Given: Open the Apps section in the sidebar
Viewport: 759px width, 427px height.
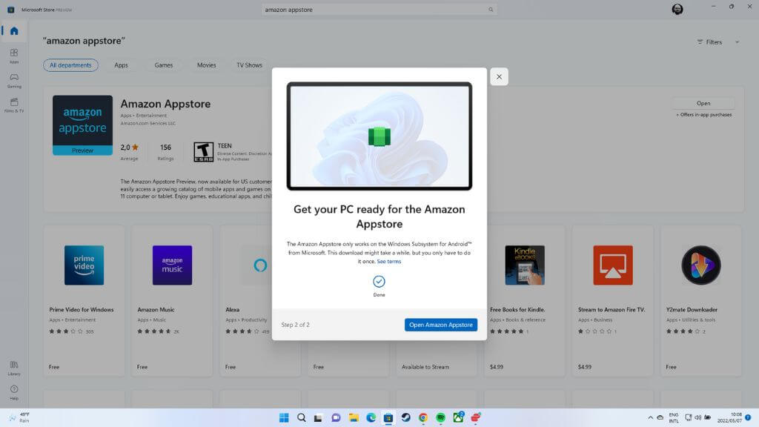Looking at the screenshot, I should pos(14,56).
